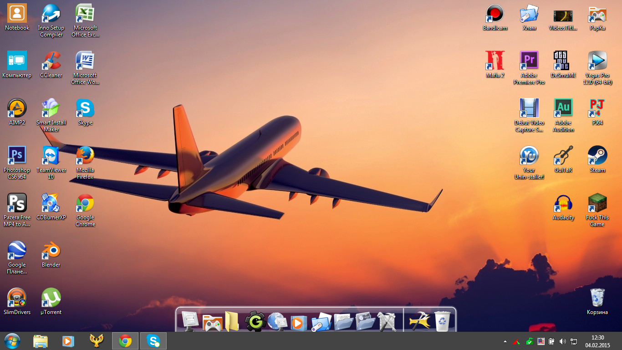The width and height of the screenshot is (622, 350).
Task: Select the Mozilla Firefox desktop icon
Action: click(x=85, y=163)
